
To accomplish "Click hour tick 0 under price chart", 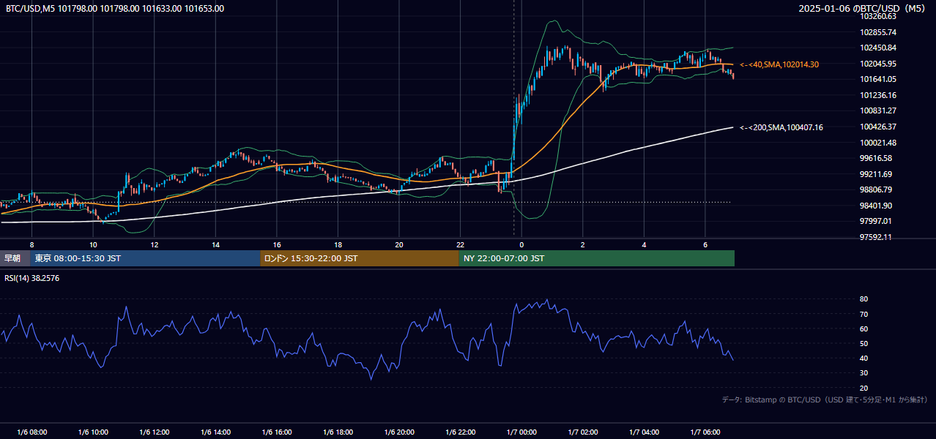I will pos(521,244).
